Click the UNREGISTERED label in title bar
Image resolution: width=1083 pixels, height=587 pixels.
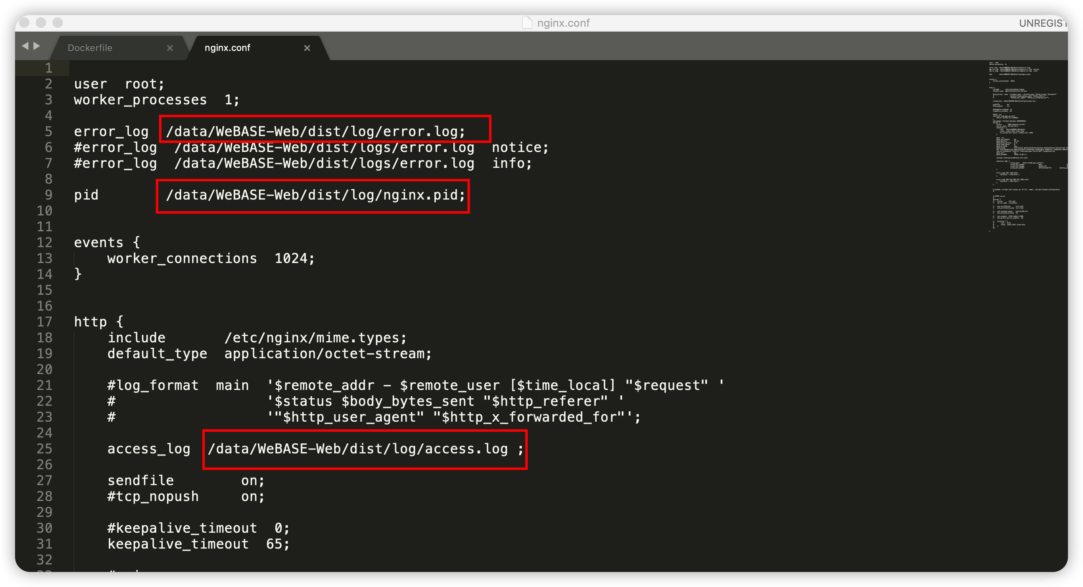1042,23
